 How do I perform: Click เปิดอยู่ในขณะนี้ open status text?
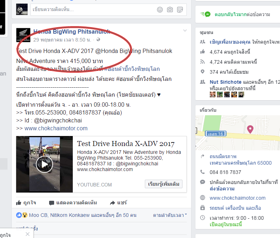coord(226,224)
